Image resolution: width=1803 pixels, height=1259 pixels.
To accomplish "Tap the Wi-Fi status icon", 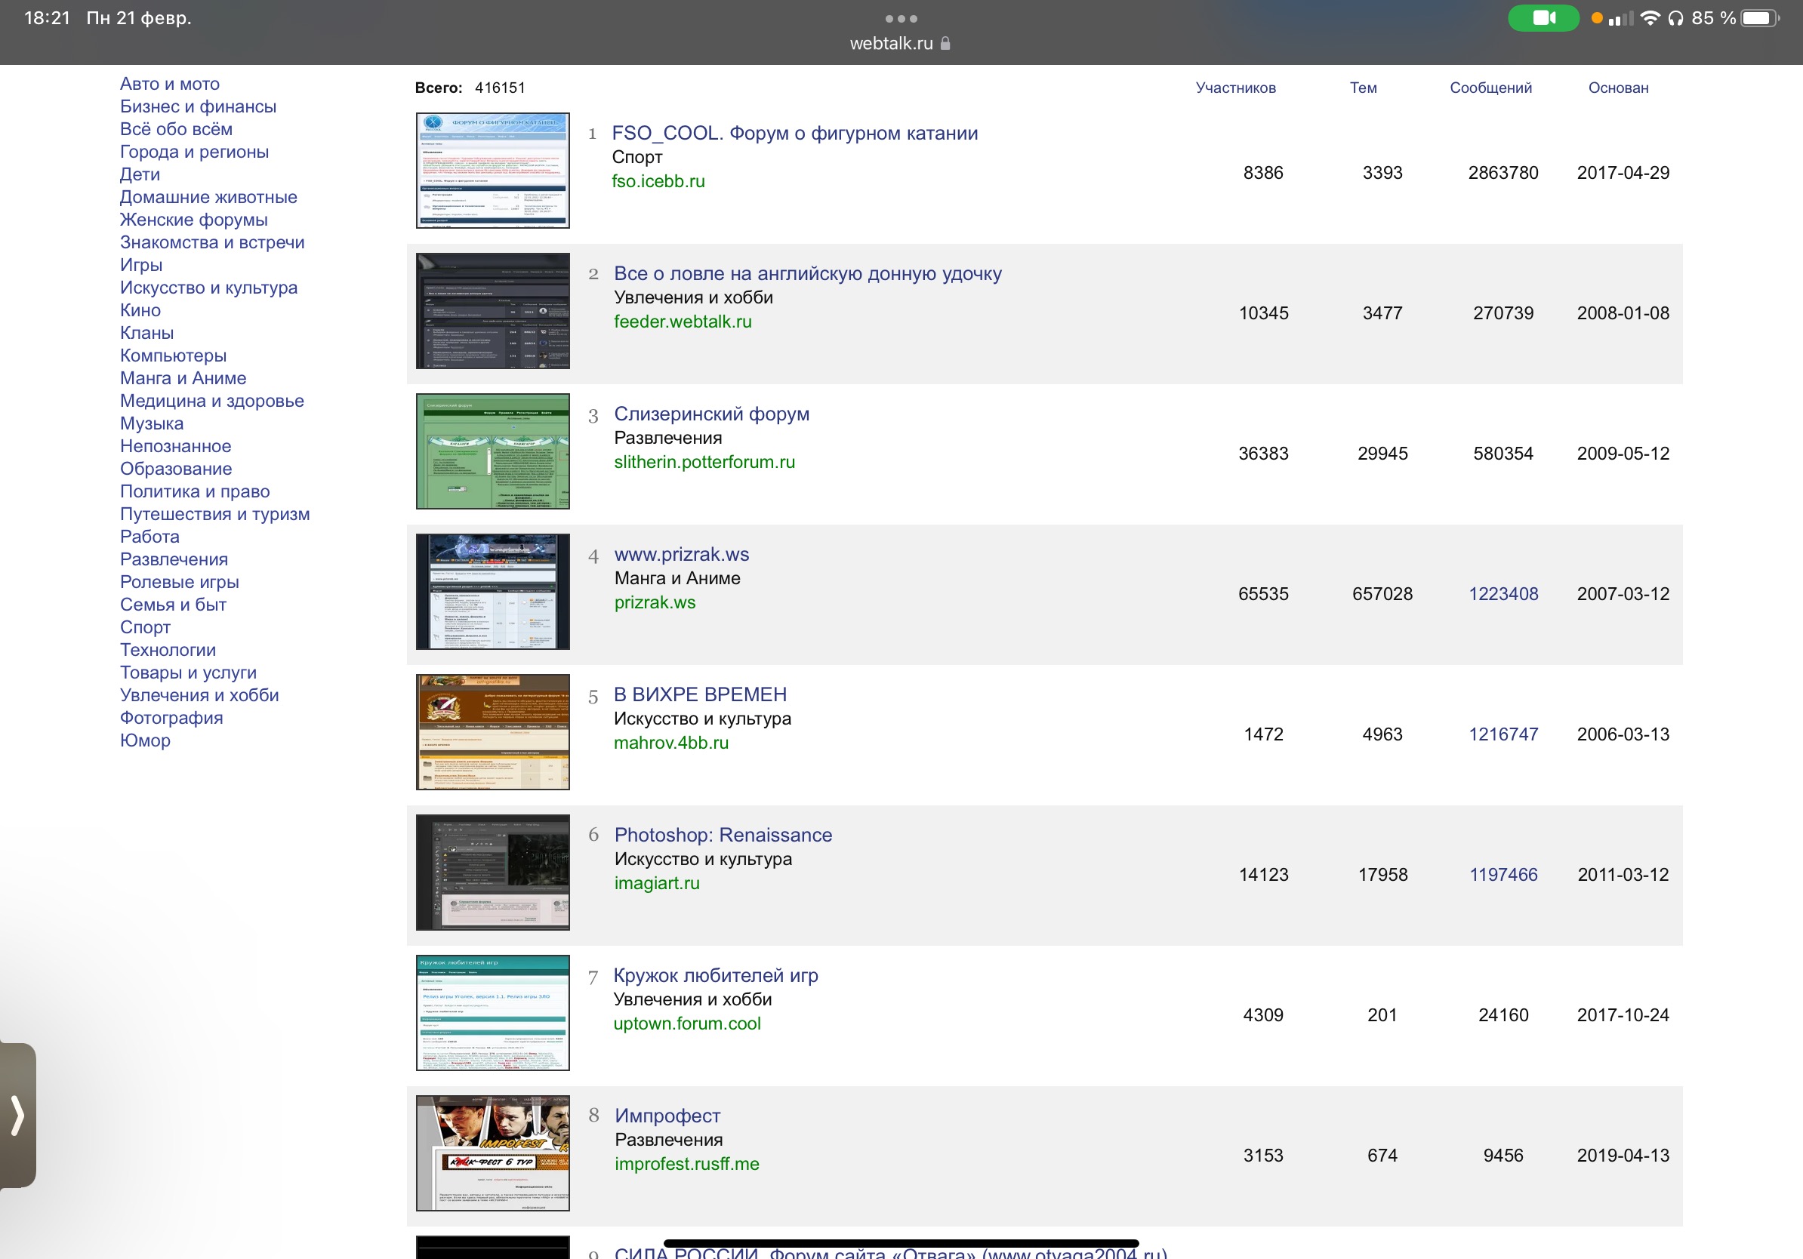I will tap(1650, 18).
